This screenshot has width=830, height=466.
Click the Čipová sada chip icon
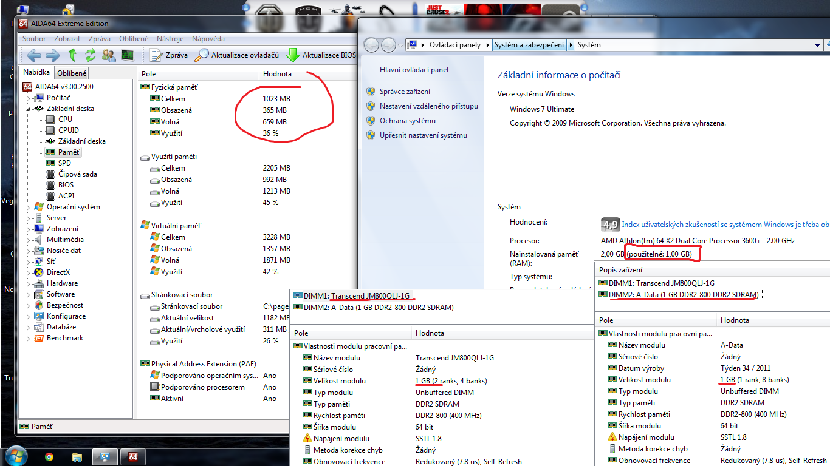51,174
